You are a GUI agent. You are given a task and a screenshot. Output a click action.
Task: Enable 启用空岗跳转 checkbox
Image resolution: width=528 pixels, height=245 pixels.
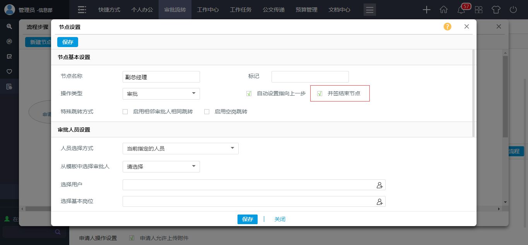[x=207, y=112]
